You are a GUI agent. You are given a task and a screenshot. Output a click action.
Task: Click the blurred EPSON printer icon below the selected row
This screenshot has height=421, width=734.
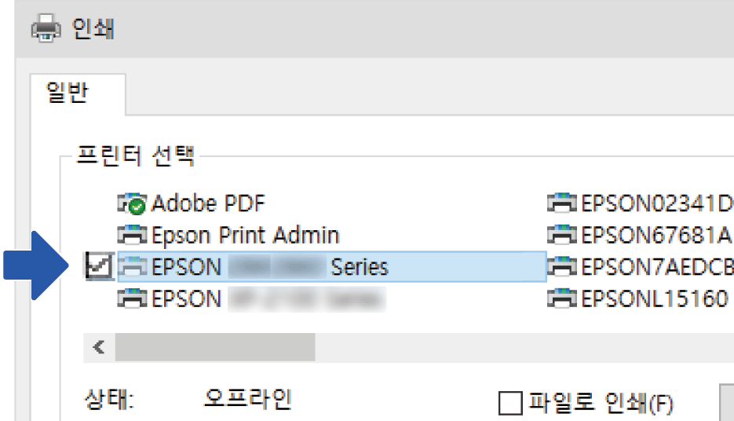click(x=133, y=298)
